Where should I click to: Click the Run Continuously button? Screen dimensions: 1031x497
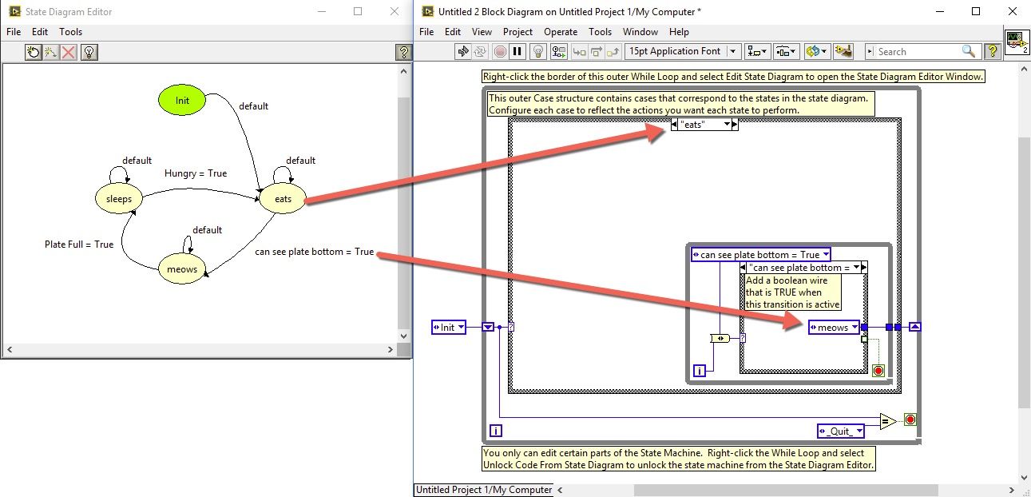(481, 51)
